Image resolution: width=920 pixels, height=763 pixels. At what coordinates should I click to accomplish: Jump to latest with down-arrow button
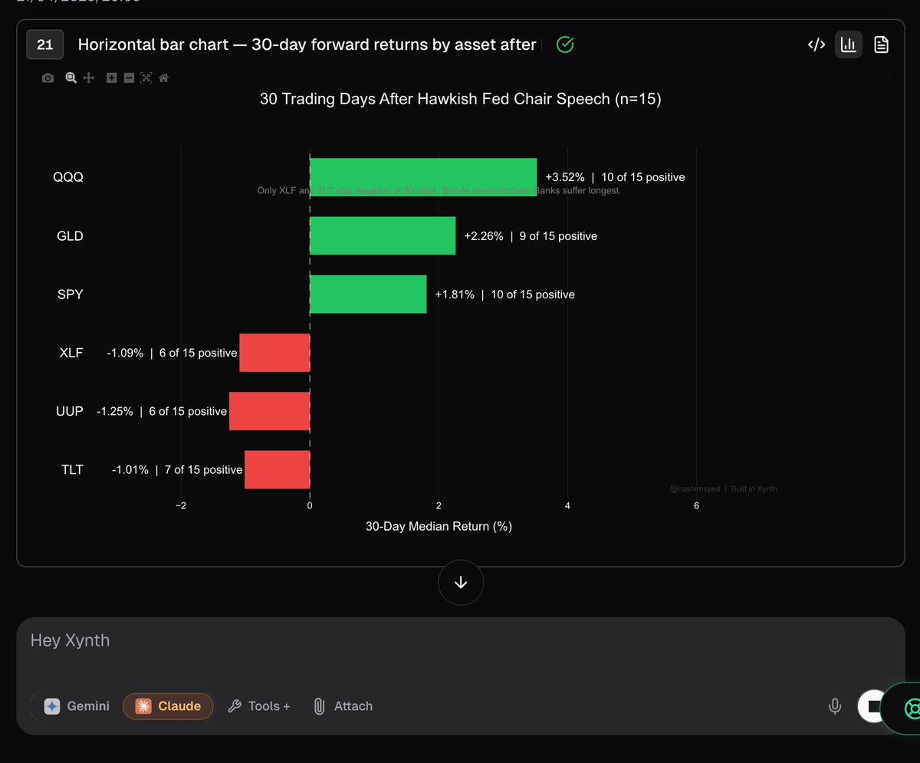click(461, 583)
